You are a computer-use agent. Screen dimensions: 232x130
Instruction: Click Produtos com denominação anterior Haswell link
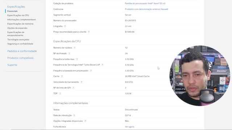click(x=146, y=9)
